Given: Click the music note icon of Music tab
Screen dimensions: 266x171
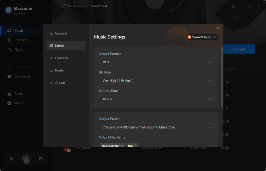Looking at the screenshot, I should 51,46.
